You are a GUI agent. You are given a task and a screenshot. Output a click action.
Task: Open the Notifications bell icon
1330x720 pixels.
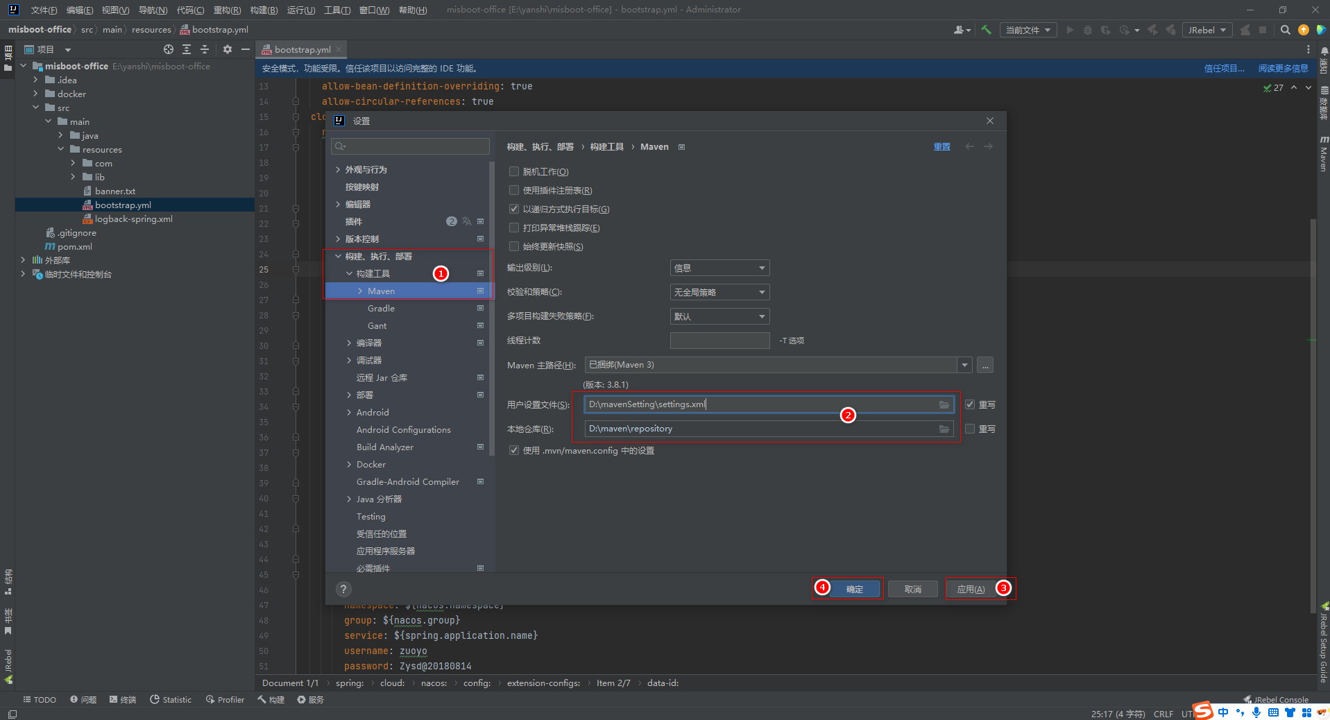1324,51
